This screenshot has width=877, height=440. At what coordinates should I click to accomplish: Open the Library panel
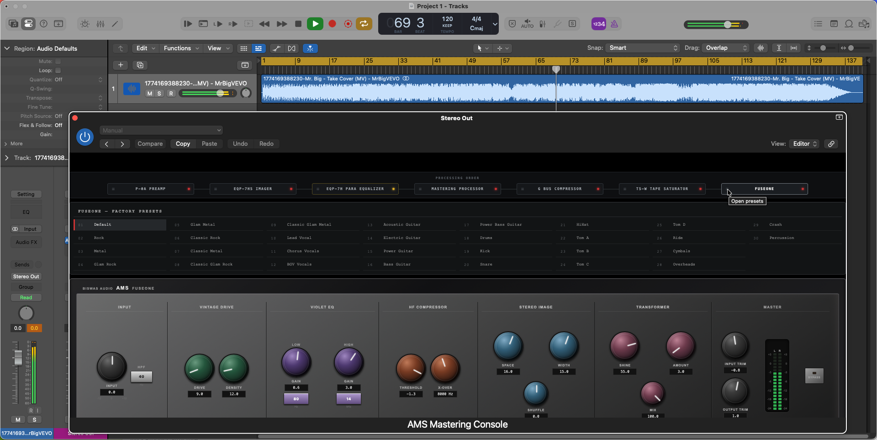(13, 24)
